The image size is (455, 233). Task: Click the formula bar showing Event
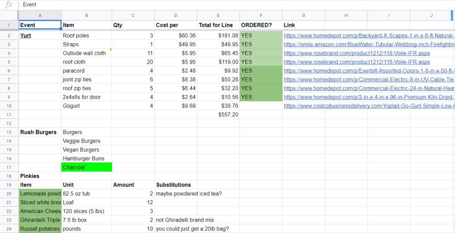237,5
